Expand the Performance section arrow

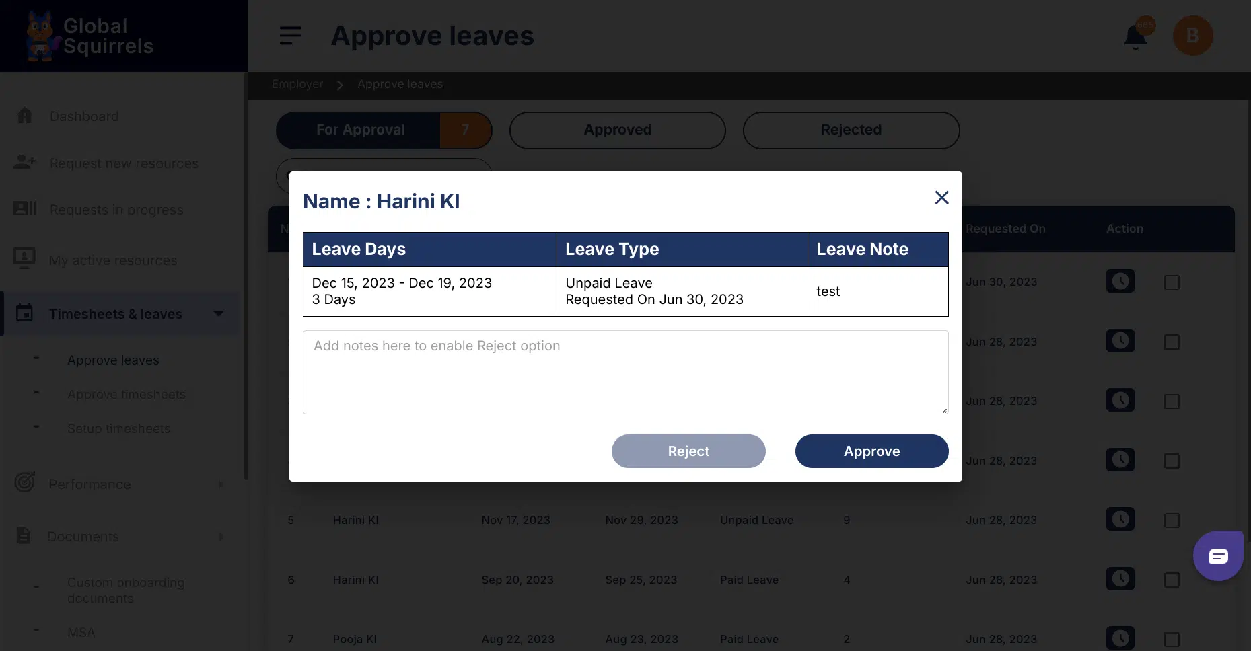221,484
